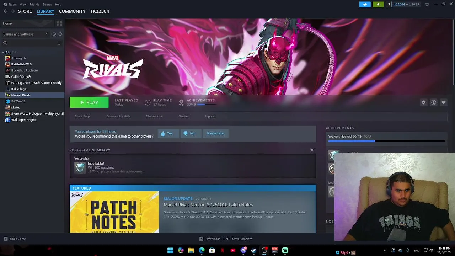Click the No thumbs-down recommendation button
Viewport: 455px width, 256px height.
pos(191,133)
